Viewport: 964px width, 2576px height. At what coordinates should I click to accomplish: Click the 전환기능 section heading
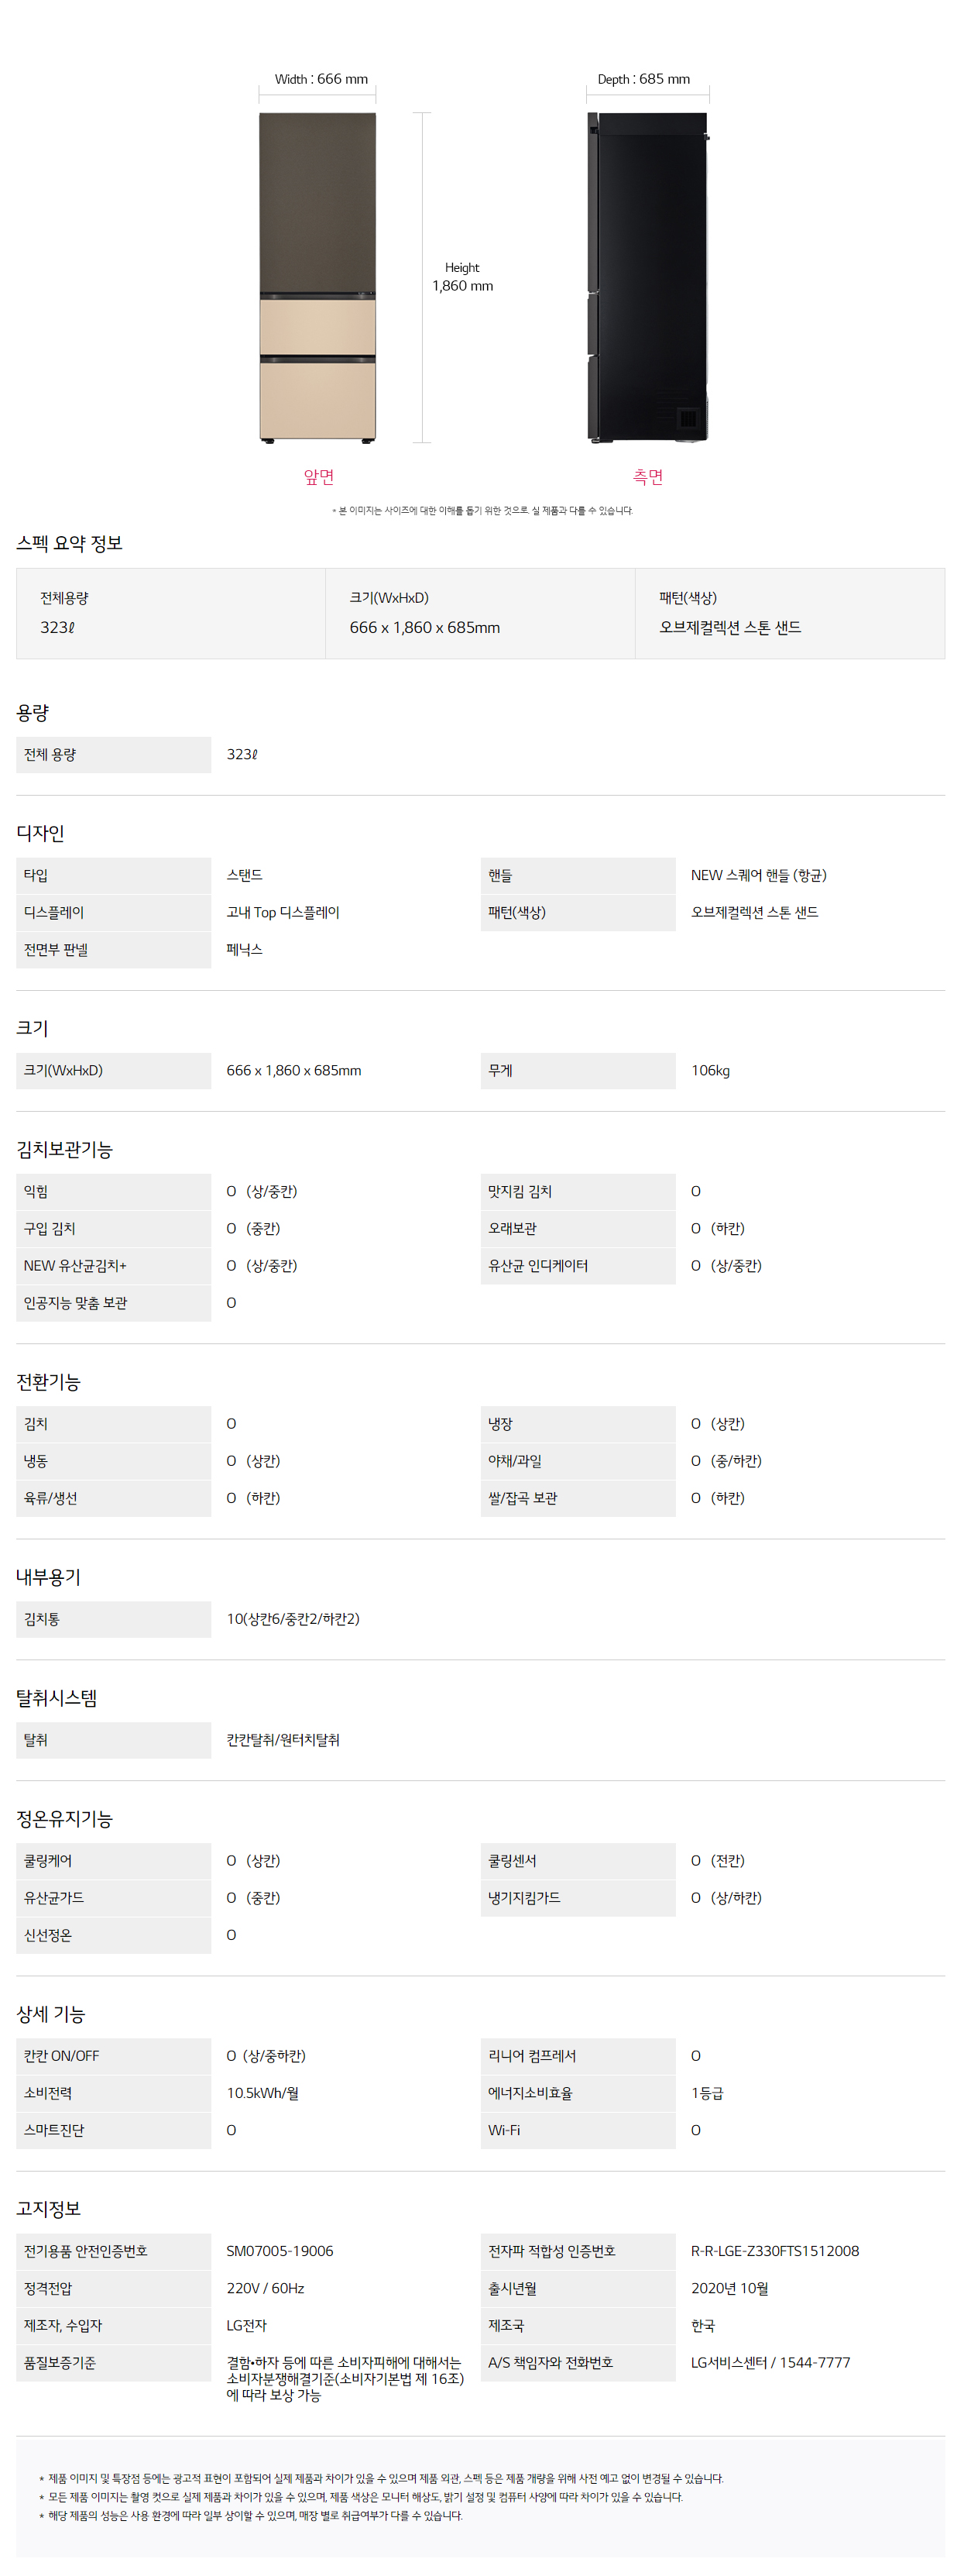48,1382
